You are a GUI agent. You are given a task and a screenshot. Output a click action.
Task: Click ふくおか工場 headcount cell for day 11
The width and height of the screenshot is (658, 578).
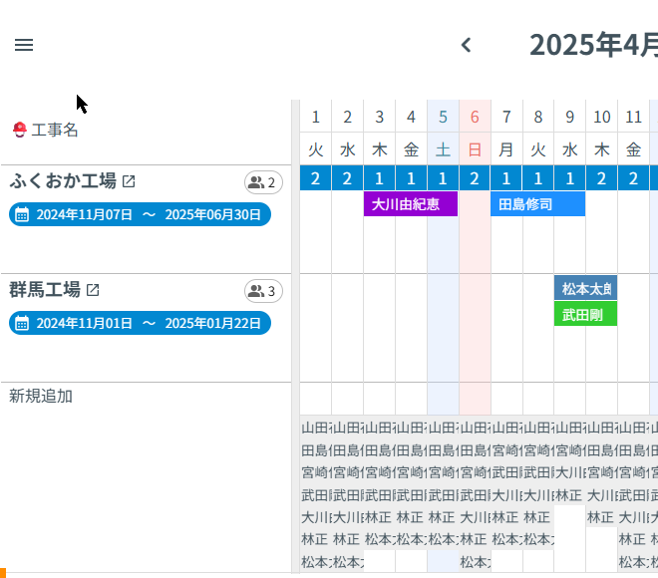coord(634,178)
